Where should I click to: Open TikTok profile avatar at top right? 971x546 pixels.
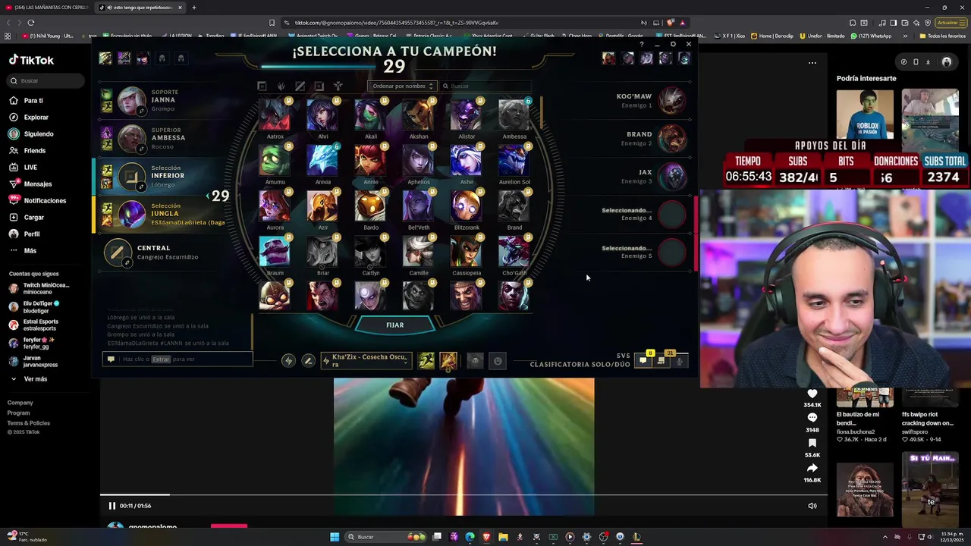pos(947,62)
